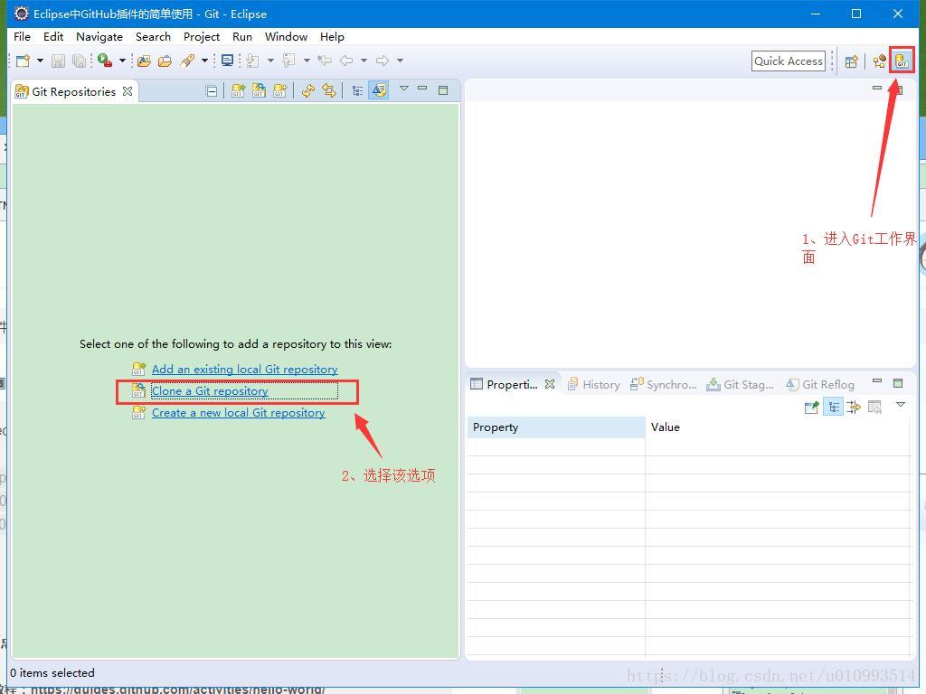Open the Navigate menu
This screenshot has width=926, height=694.
coord(99,36)
